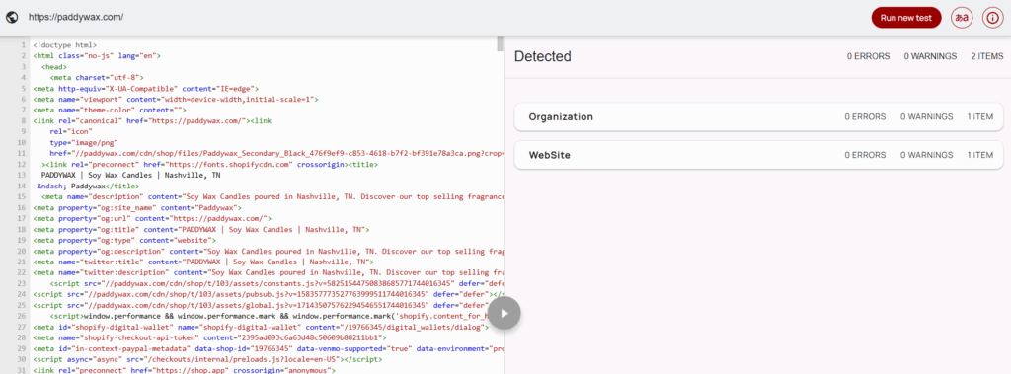Click the fonts.shopifycdn.com preconnect line

pos(209,165)
